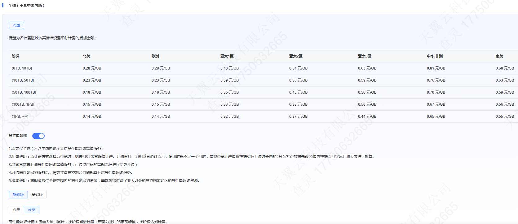Click the 0.81 元/GB price cell
Screen dimensions: 518x224
[436, 68]
